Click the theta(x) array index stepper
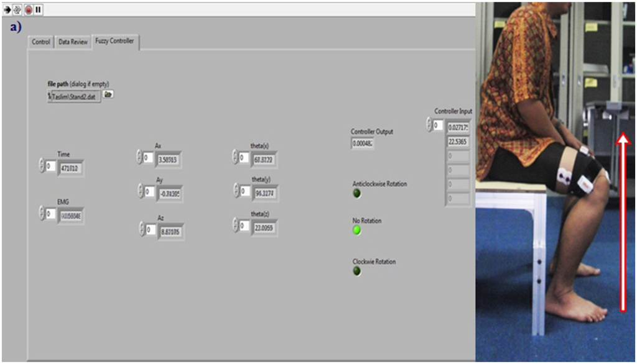The height and width of the screenshot is (364, 637). pos(235,157)
